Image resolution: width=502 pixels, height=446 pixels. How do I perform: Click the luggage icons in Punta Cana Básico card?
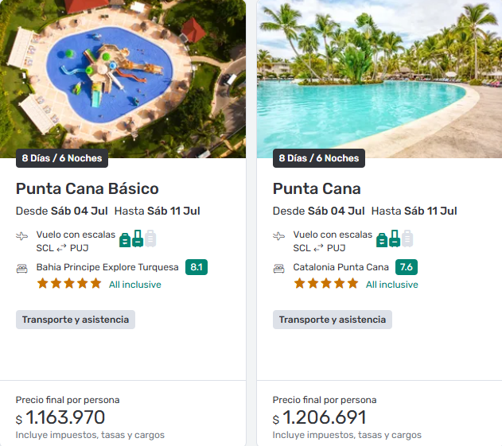coord(138,239)
